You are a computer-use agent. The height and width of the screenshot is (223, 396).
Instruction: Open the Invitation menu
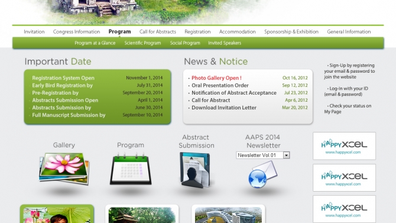[34, 31]
